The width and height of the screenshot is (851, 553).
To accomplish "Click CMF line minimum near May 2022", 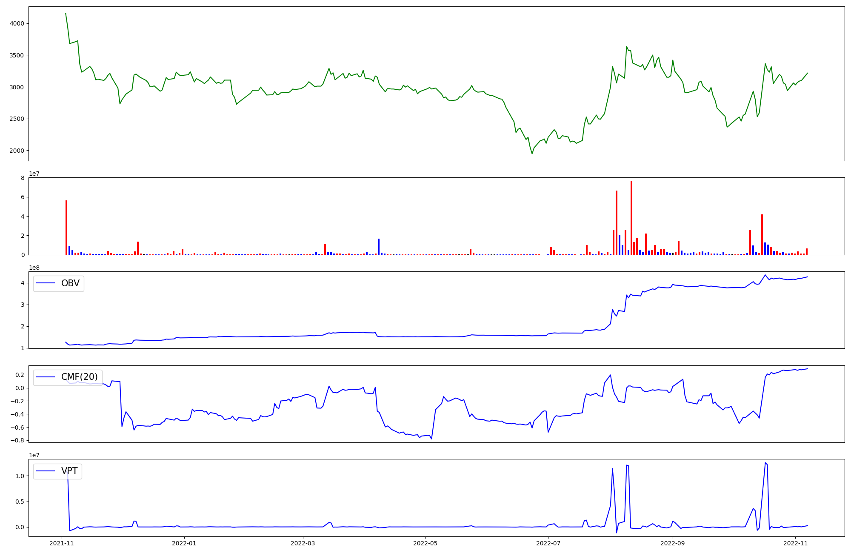I will coord(431,439).
